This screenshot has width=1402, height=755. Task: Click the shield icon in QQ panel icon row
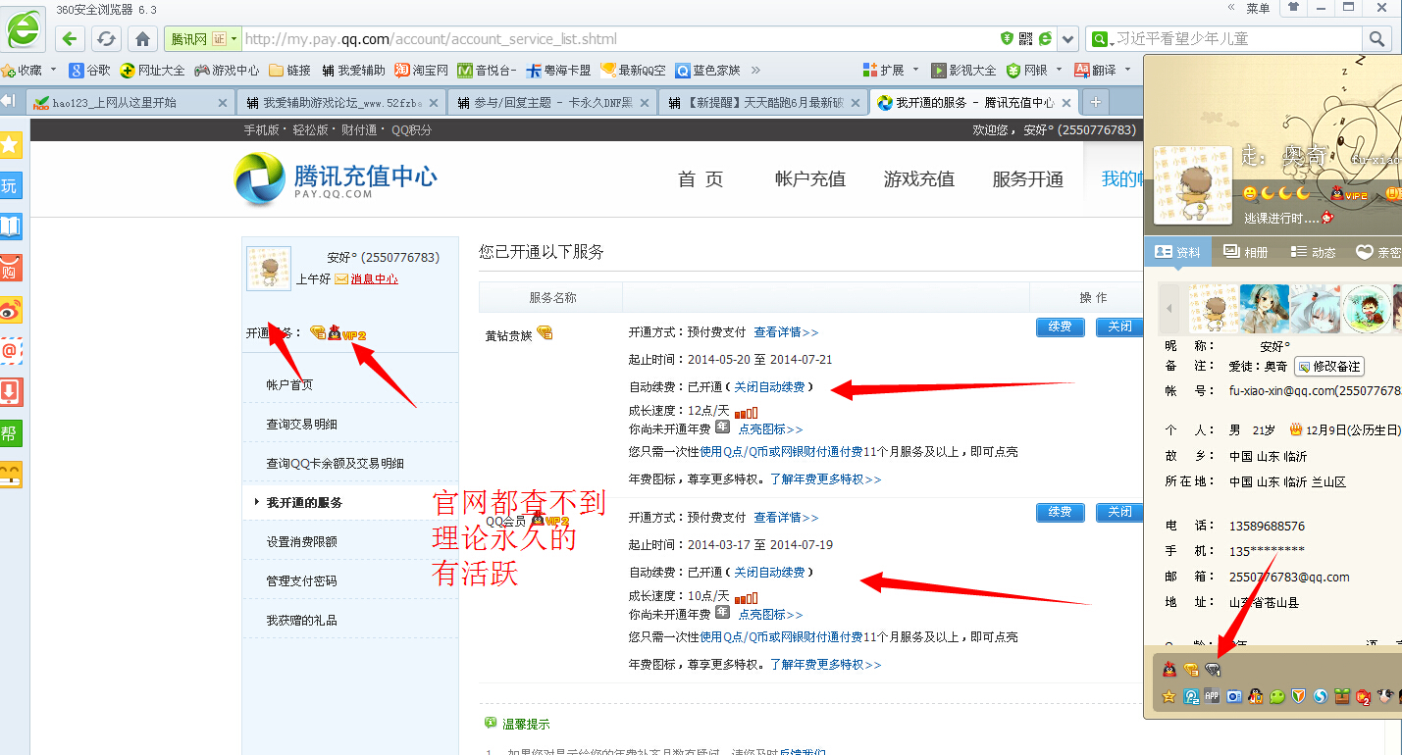pyautogui.click(x=1299, y=696)
